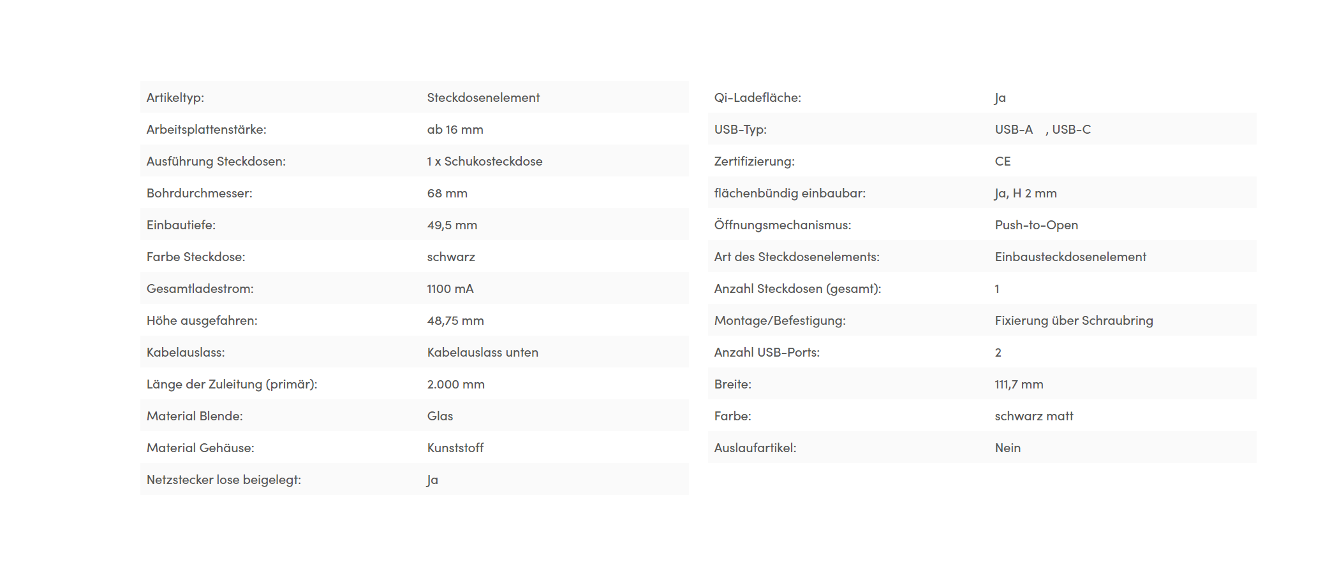Select the Einbausteckdosenelement value text
Viewport: 1323px width, 584px height.
(x=1070, y=257)
